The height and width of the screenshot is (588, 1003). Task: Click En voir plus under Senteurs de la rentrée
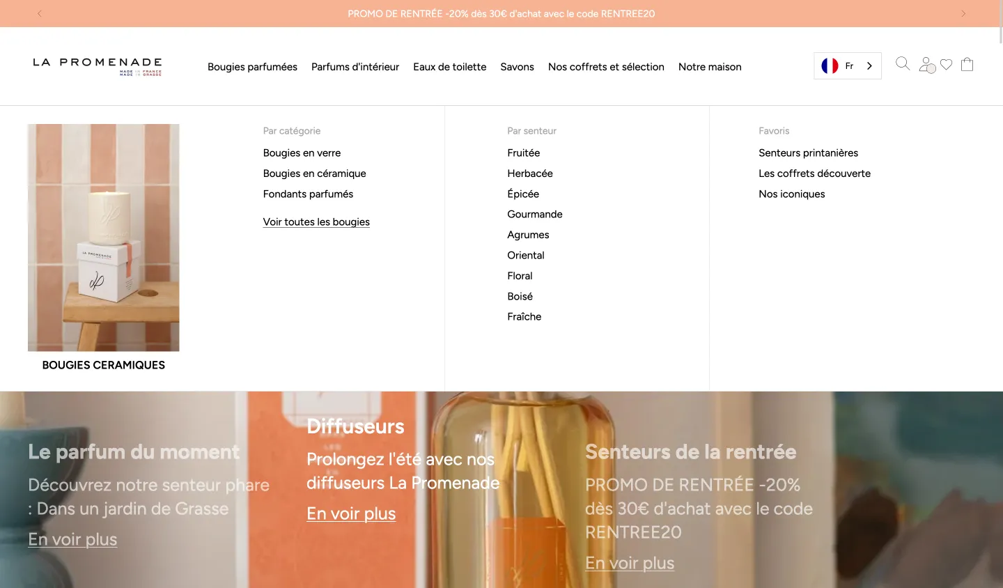630,563
